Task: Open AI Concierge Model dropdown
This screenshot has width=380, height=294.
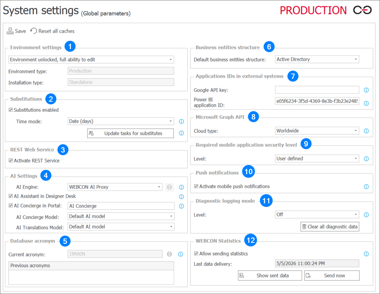Action: 121,216
